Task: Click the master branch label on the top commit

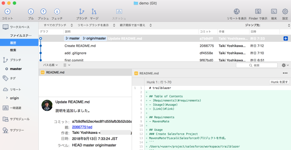Action: (x=72, y=38)
